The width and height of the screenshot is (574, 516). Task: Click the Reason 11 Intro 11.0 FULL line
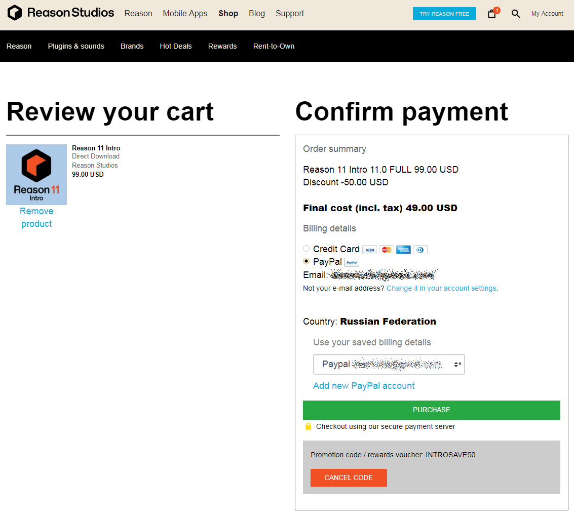tap(380, 170)
